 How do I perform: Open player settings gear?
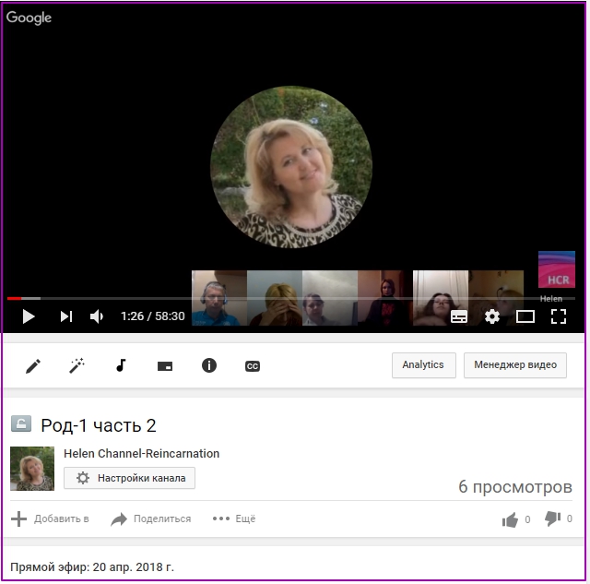click(x=492, y=316)
